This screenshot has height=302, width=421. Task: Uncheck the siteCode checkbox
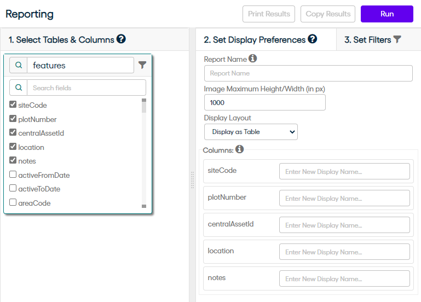(x=13, y=105)
